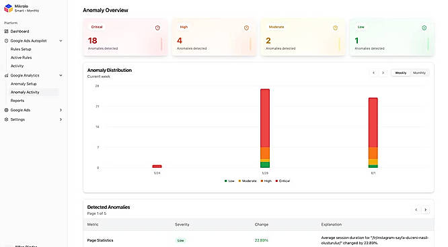The width and height of the screenshot is (448, 247).
Task: Click the Google Analytics chart icon
Action: click(6, 76)
